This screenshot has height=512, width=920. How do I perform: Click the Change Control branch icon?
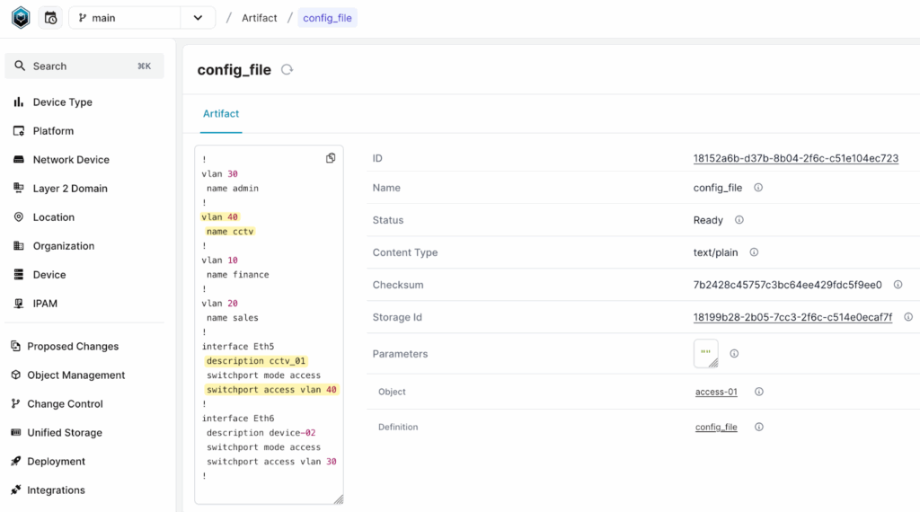pos(16,403)
